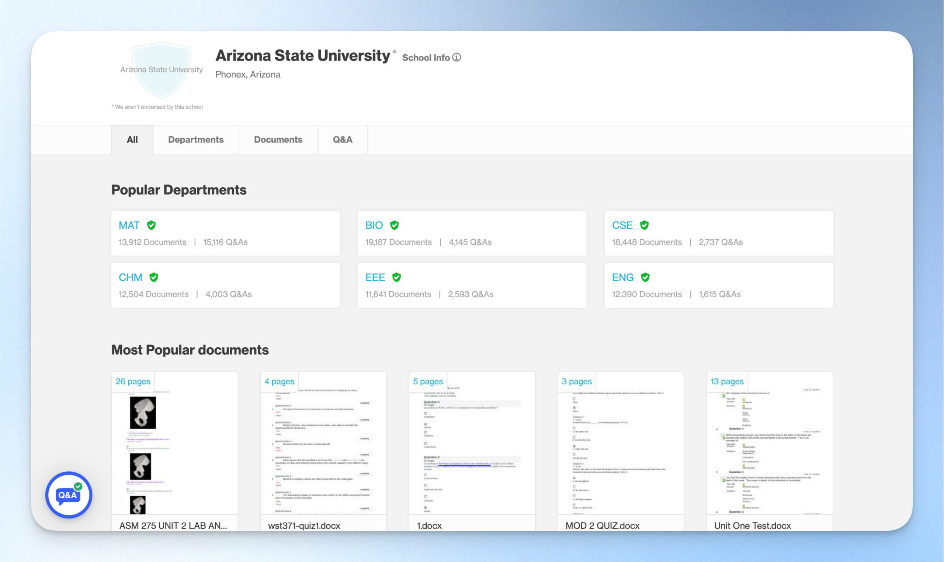944x562 pixels.
Task: Click the green verified shield beside BIO
Action: coord(394,225)
